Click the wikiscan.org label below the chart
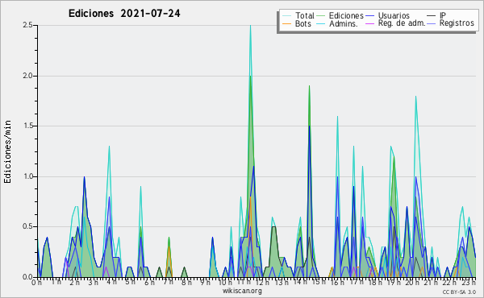Screen dimensions: 484x298 (242, 291)
